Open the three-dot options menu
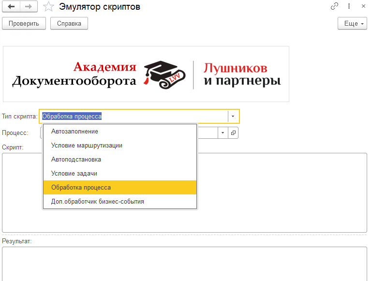Viewport: 372px width, 281px height. point(349,6)
